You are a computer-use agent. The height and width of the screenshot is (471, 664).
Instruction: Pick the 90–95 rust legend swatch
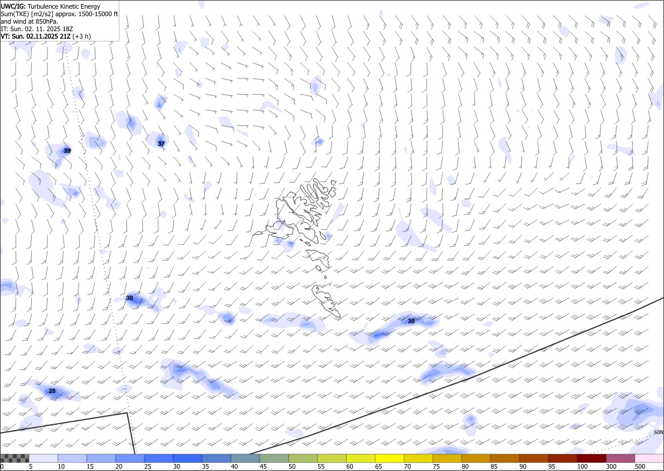click(533, 458)
